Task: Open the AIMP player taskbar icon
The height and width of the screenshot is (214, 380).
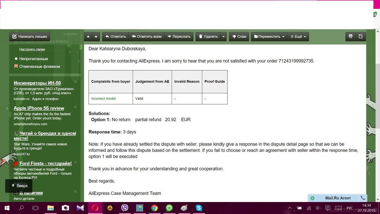Action: pos(110,208)
